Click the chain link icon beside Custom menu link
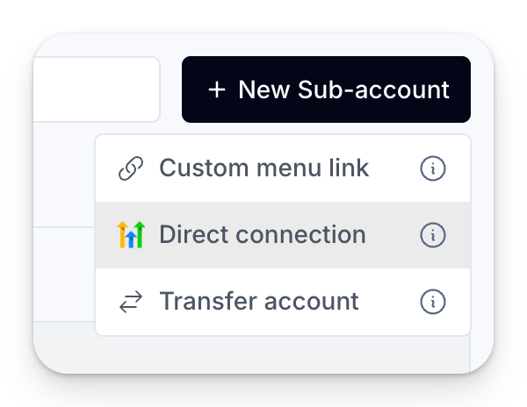The height and width of the screenshot is (407, 527). click(x=131, y=168)
